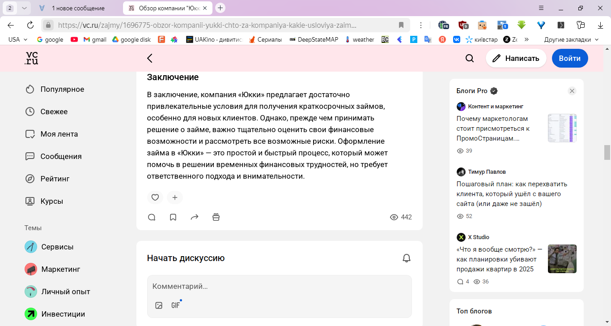Toggle discussion notifications bell
This screenshot has height=326, width=611.
(x=407, y=258)
